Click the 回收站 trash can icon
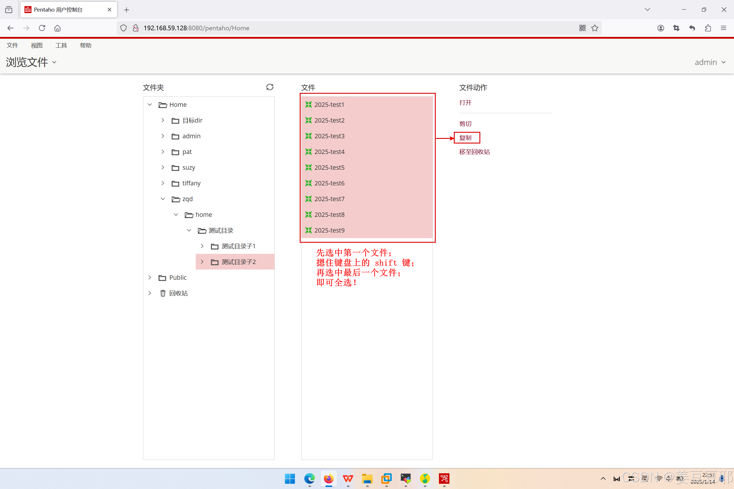Image resolution: width=734 pixels, height=489 pixels. pos(163,293)
